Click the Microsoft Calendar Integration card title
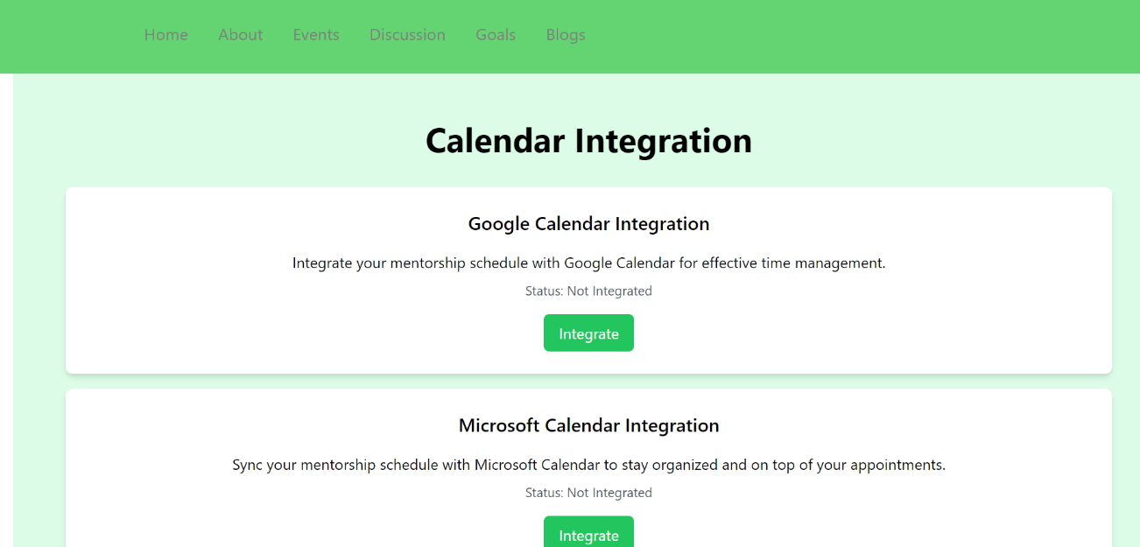Image resolution: width=1140 pixels, height=547 pixels. 588,426
